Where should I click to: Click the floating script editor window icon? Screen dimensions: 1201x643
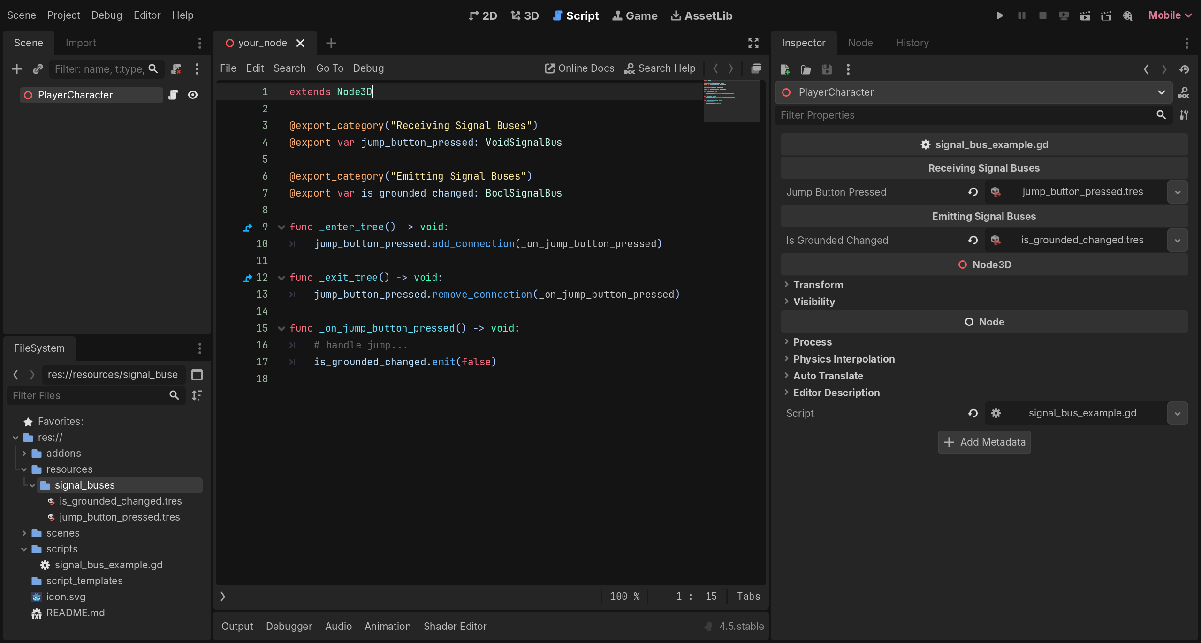point(756,68)
